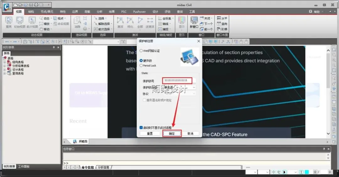Click the 重置 button in the dialog

click(x=150, y=134)
